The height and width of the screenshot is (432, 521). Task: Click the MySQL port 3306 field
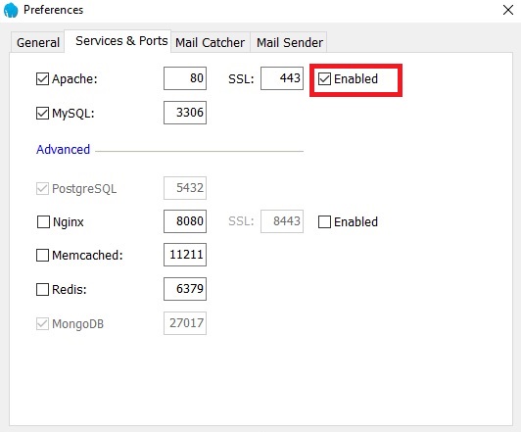[185, 113]
